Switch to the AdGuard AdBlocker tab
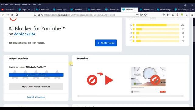The height and width of the screenshot is (110, 195). pyautogui.click(x=112, y=9)
